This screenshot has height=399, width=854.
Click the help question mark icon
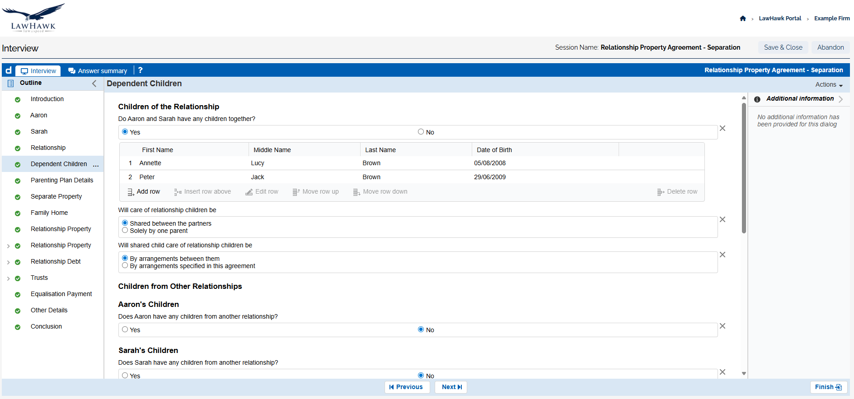[141, 70]
